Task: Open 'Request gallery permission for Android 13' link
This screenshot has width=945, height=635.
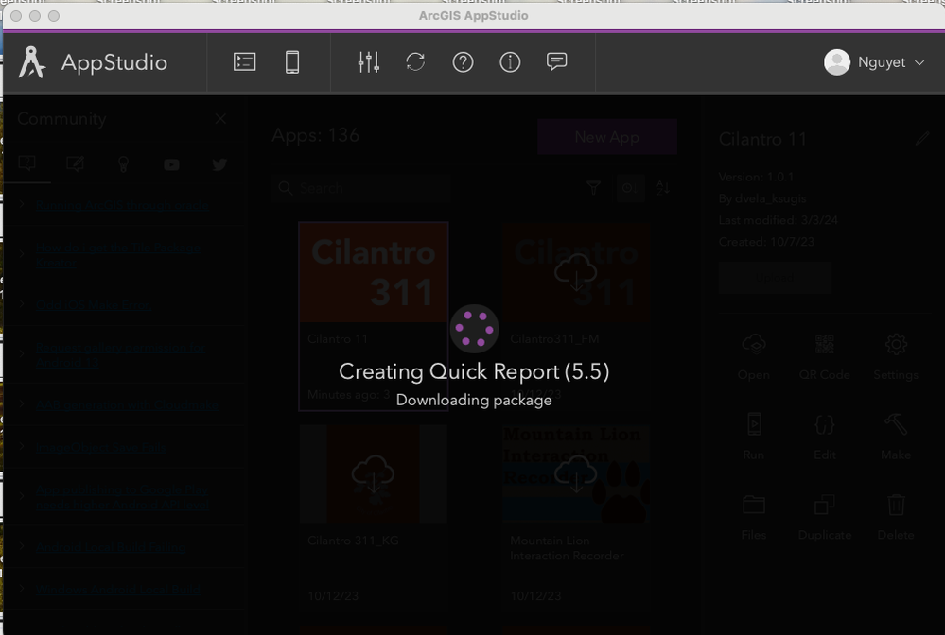Action: point(120,355)
